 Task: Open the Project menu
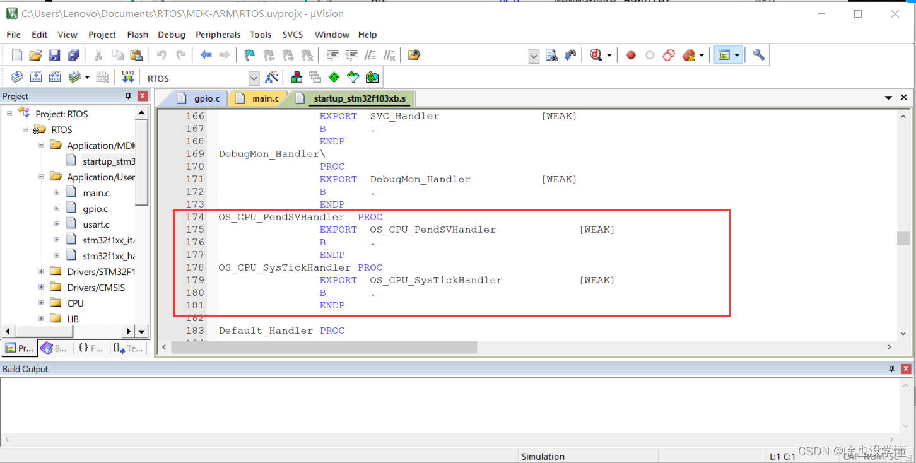point(102,35)
